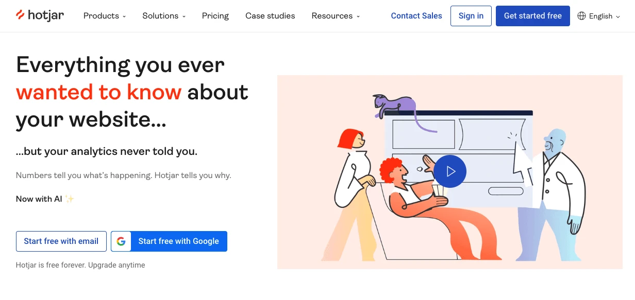Expand the Resources menu
Viewport: 635px width, 300px height.
pos(336,16)
